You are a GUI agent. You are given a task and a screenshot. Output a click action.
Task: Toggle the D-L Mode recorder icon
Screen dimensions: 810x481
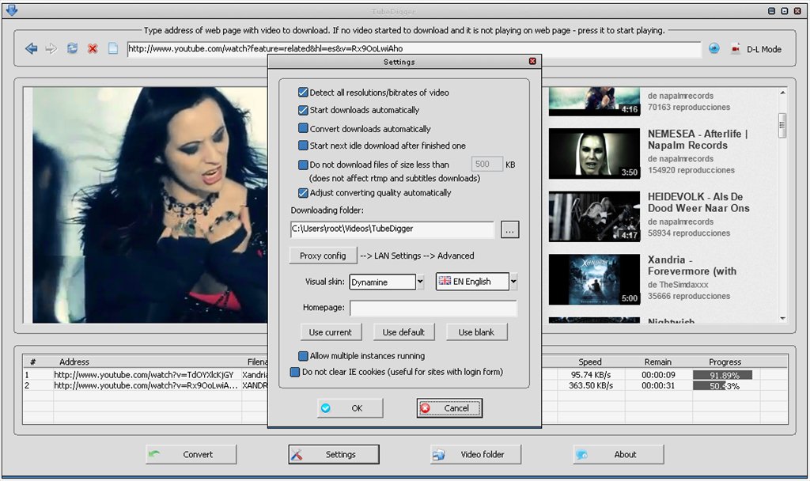(735, 48)
